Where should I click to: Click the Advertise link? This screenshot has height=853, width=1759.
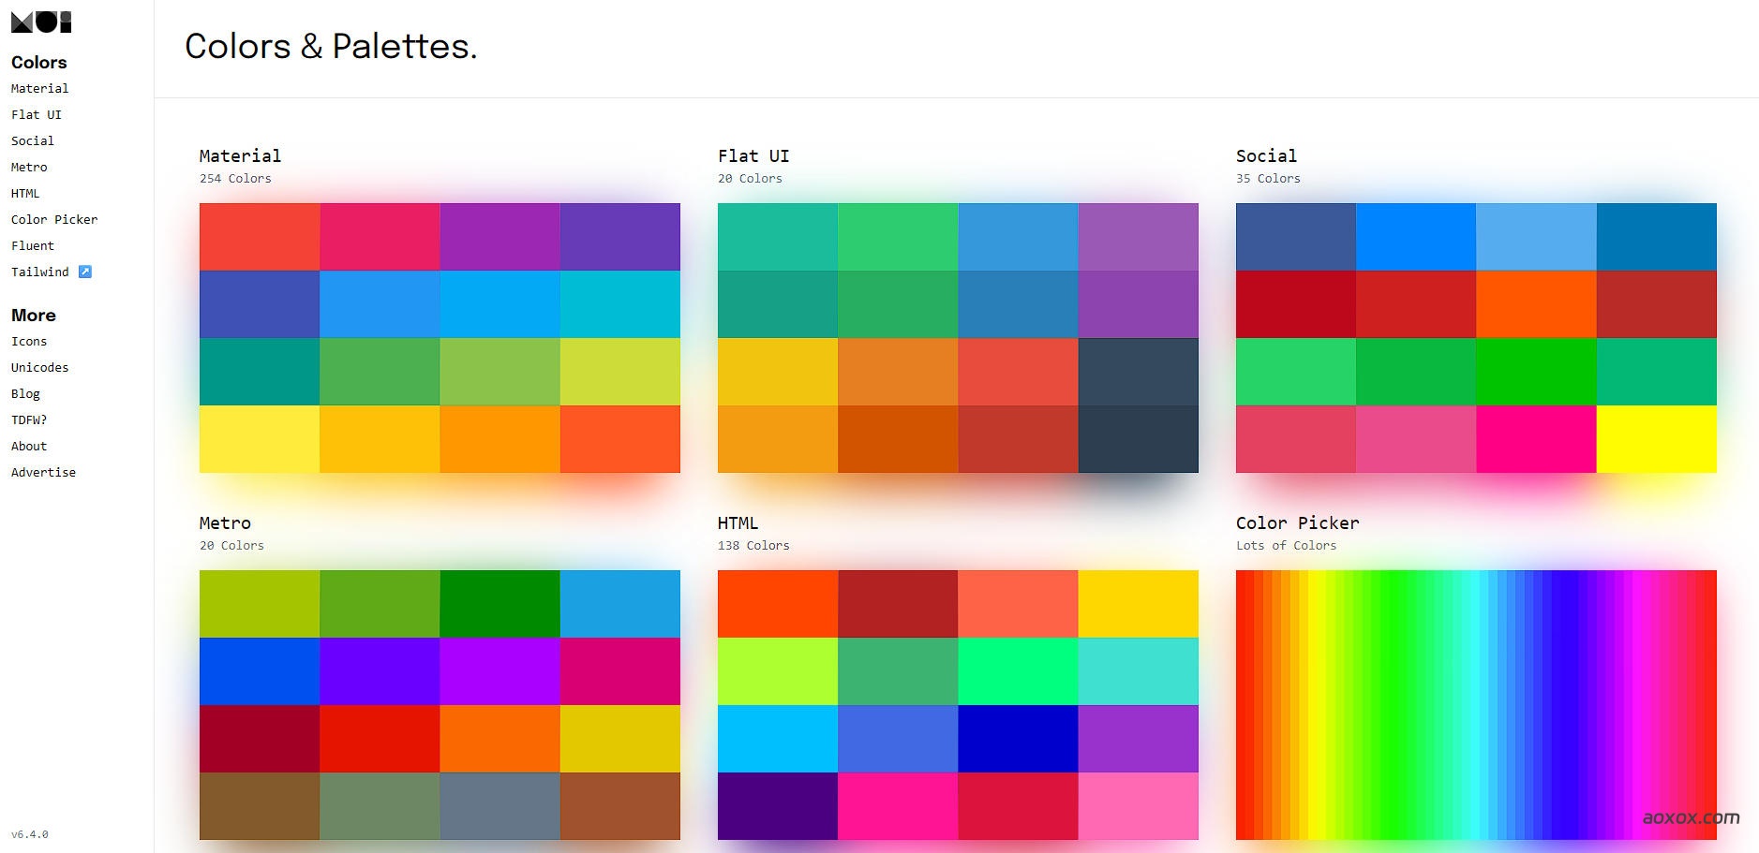[43, 473]
